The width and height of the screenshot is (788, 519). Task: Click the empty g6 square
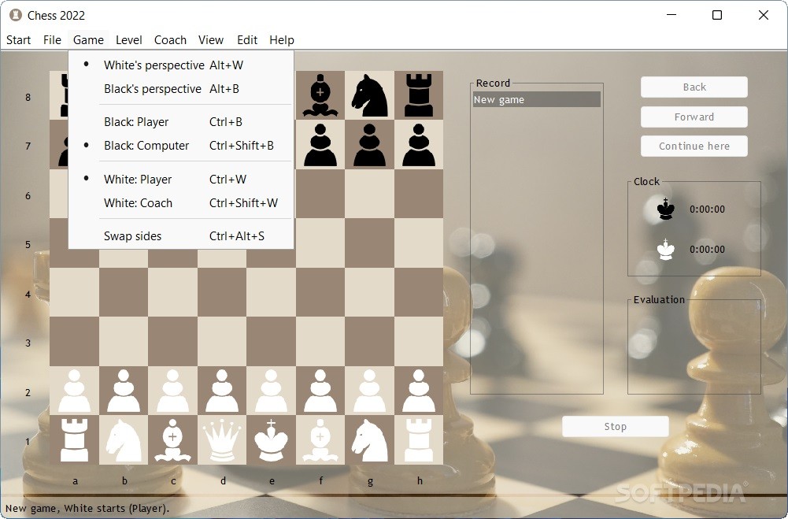click(x=369, y=194)
